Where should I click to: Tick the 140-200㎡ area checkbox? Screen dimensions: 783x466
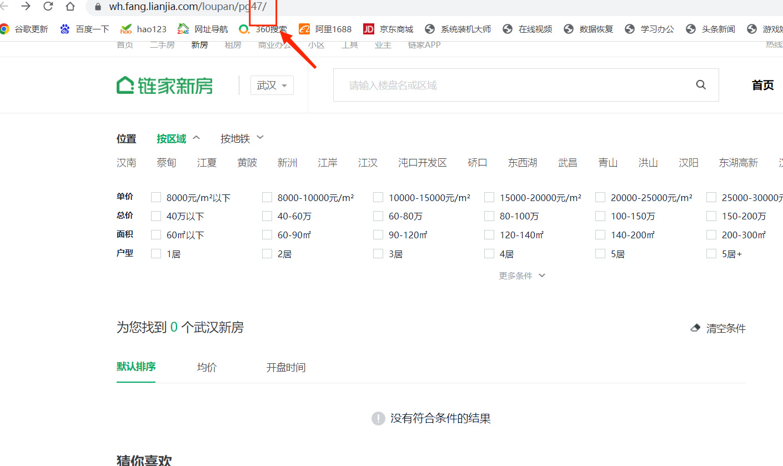(x=600, y=235)
